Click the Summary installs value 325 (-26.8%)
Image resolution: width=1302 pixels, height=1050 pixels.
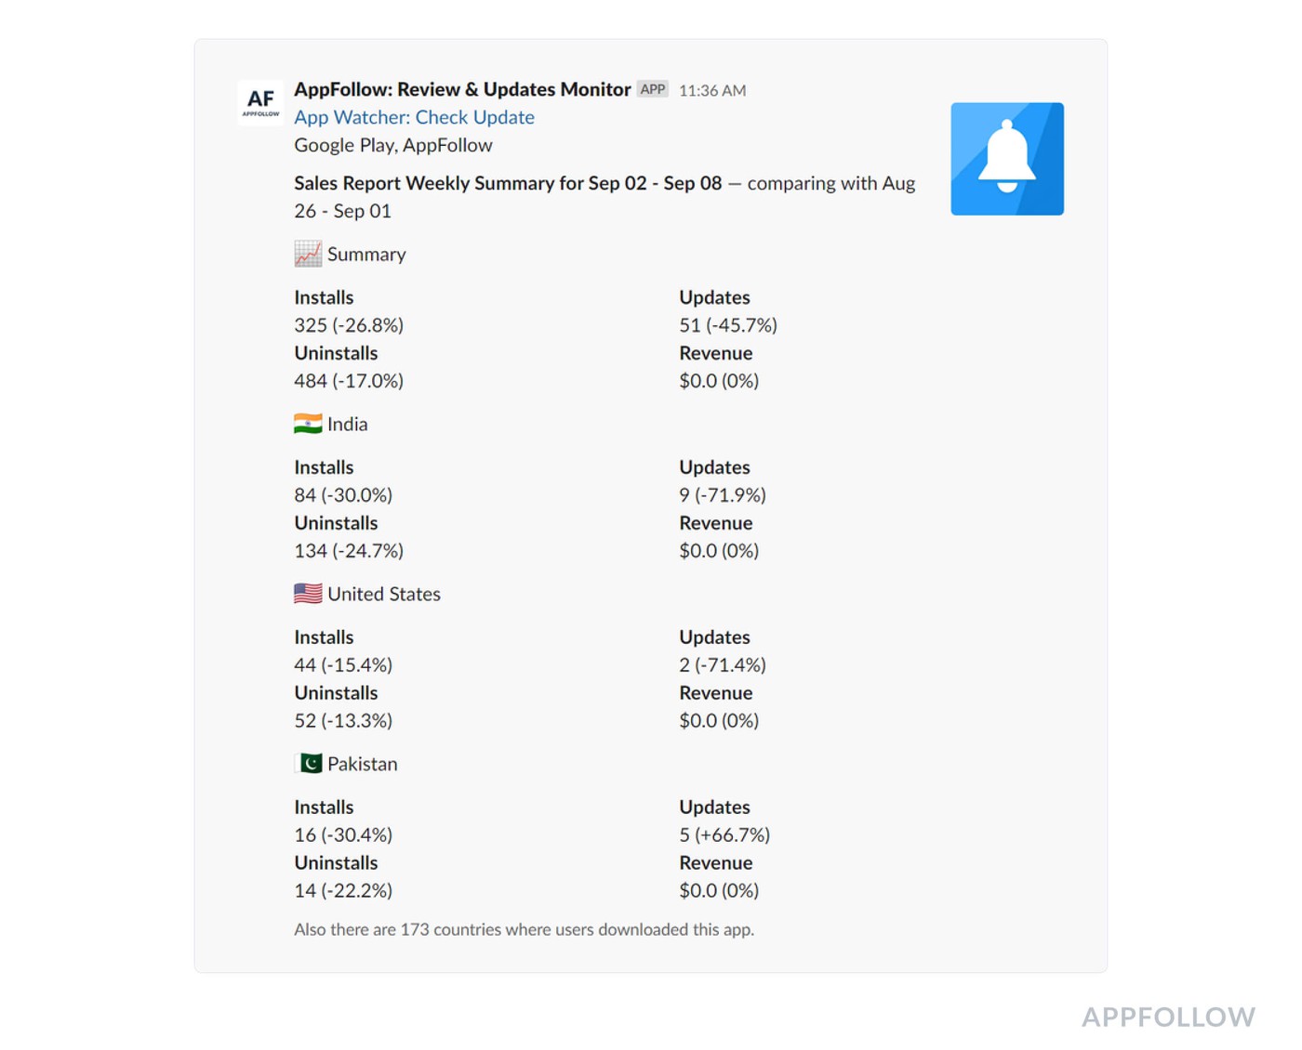pyautogui.click(x=349, y=325)
